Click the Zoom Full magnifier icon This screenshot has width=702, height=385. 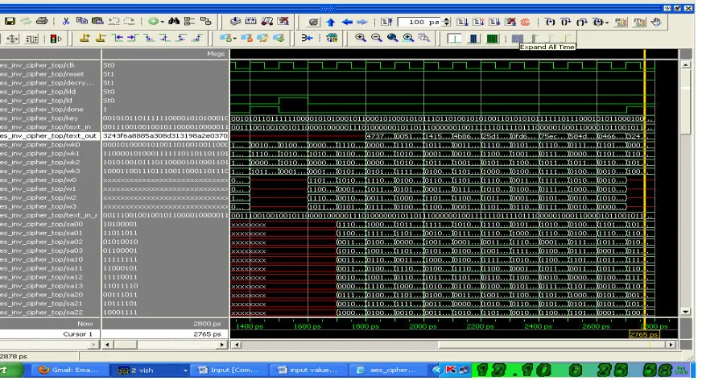tap(392, 38)
